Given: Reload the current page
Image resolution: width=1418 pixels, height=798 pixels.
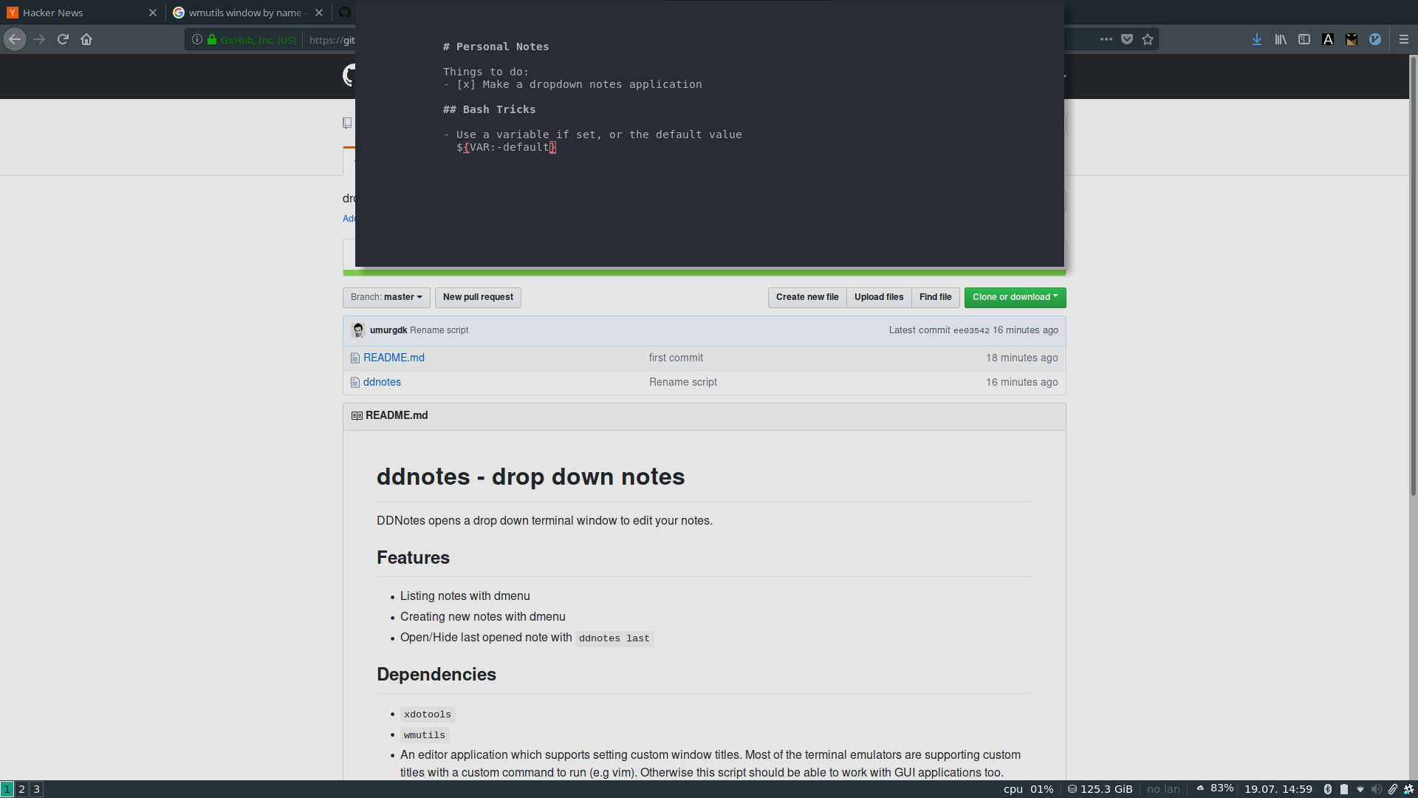Looking at the screenshot, I should (63, 40).
